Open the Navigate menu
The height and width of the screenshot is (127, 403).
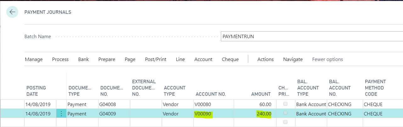pos(293,59)
